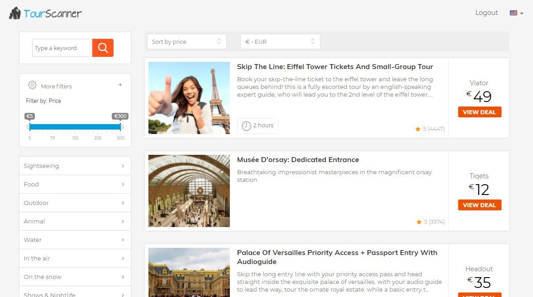Click the Logout link
The width and height of the screenshot is (533, 297).
point(486,13)
